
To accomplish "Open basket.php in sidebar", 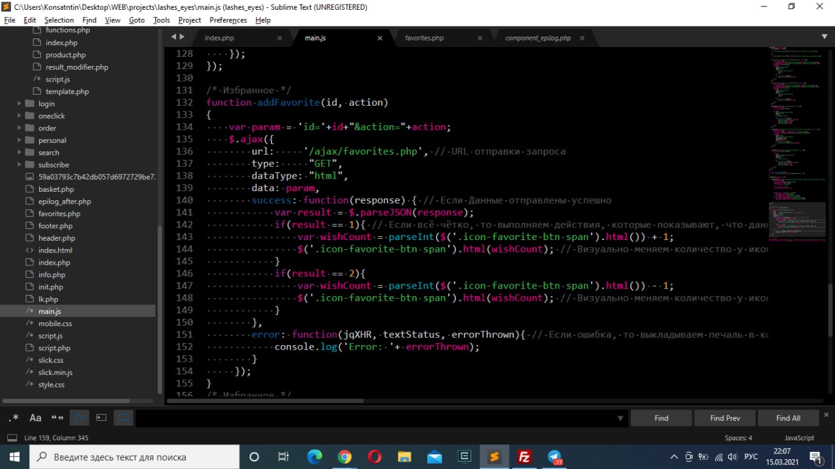I will tap(56, 189).
